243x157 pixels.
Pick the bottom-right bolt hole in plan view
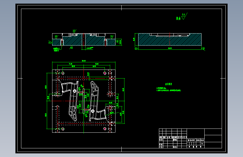105,129
